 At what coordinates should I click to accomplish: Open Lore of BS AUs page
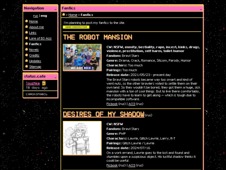(40, 38)
